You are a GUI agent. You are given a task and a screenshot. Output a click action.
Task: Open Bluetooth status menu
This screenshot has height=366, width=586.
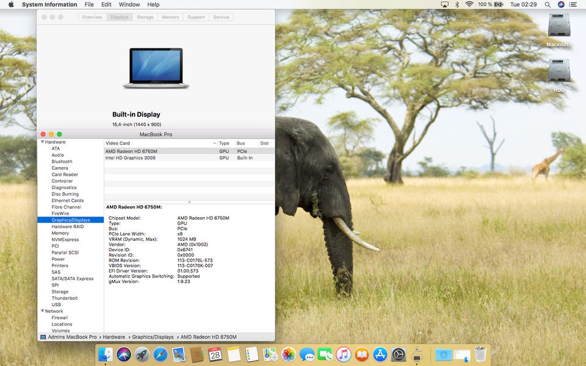point(457,4)
